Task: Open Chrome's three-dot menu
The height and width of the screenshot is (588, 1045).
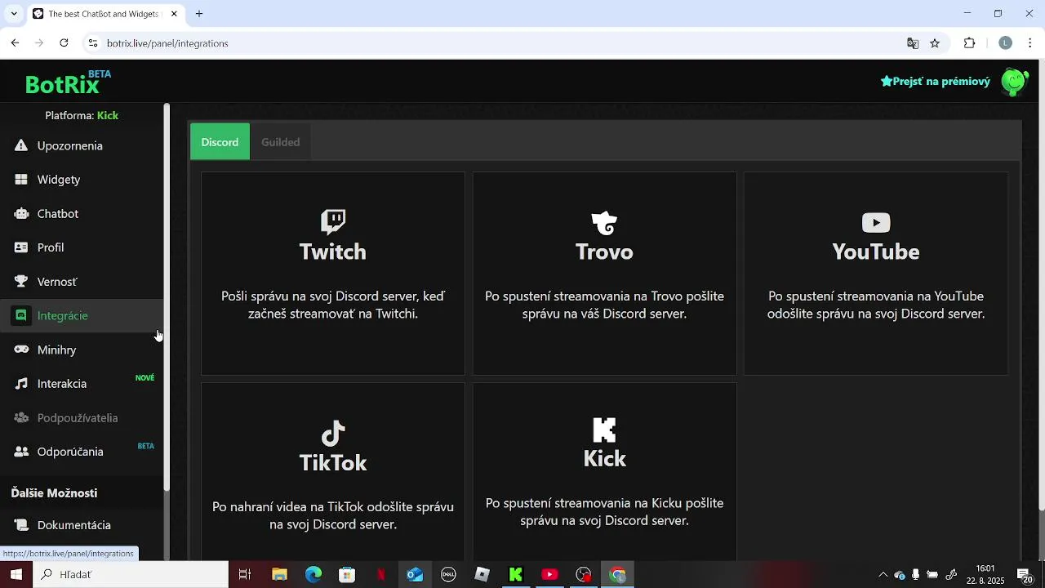Action: (x=1029, y=43)
